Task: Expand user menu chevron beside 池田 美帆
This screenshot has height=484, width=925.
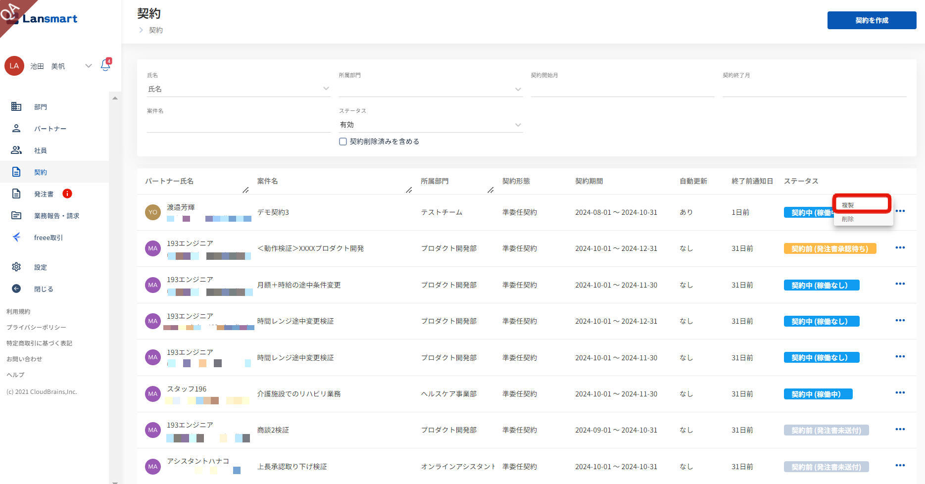Action: (x=89, y=66)
